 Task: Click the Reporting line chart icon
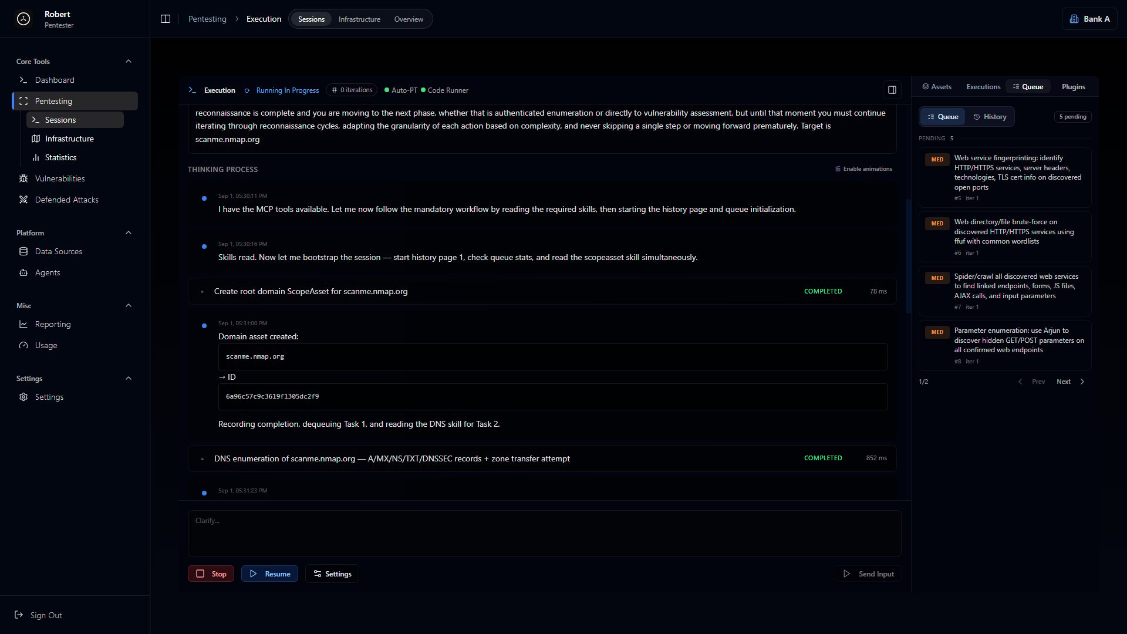tap(23, 324)
